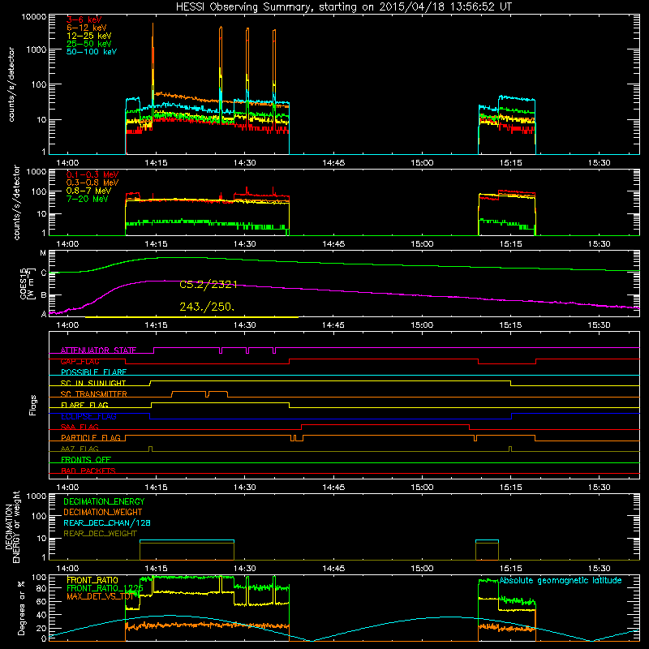Click the COES15 W m-2 axis label
The height and width of the screenshot is (649, 649).
point(27,284)
